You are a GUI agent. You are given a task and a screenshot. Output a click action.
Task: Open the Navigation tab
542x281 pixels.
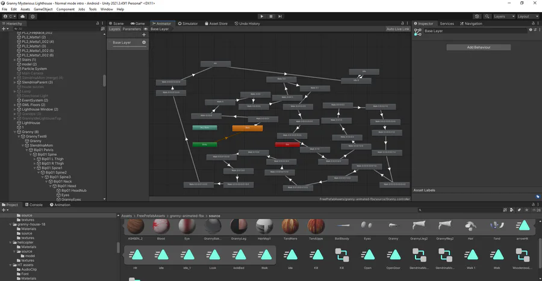coord(471,23)
